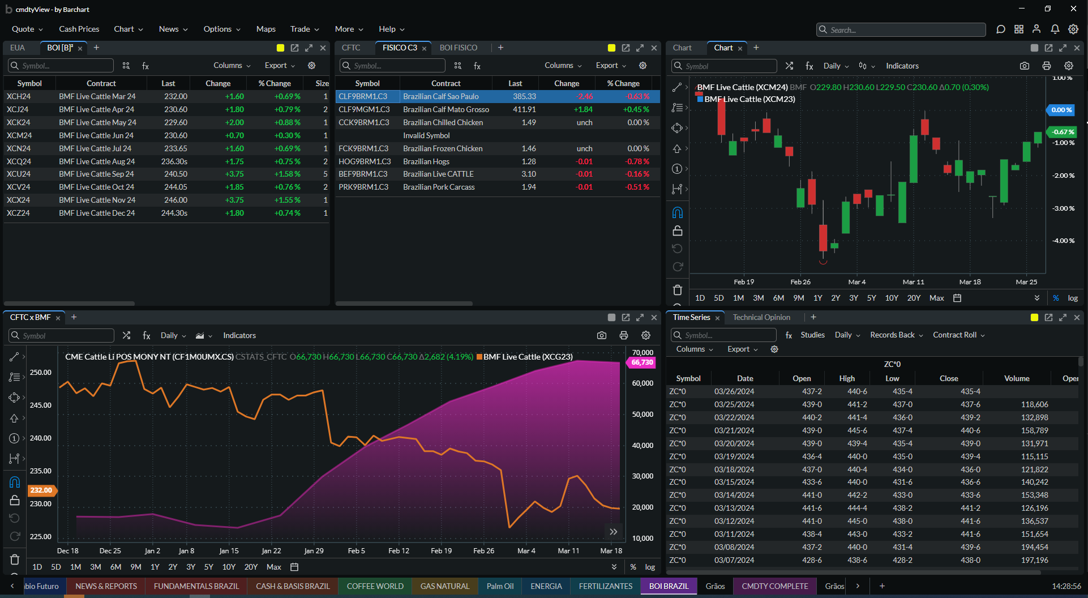Print the XCM24 chart
This screenshot has height=598, width=1088.
(1047, 66)
